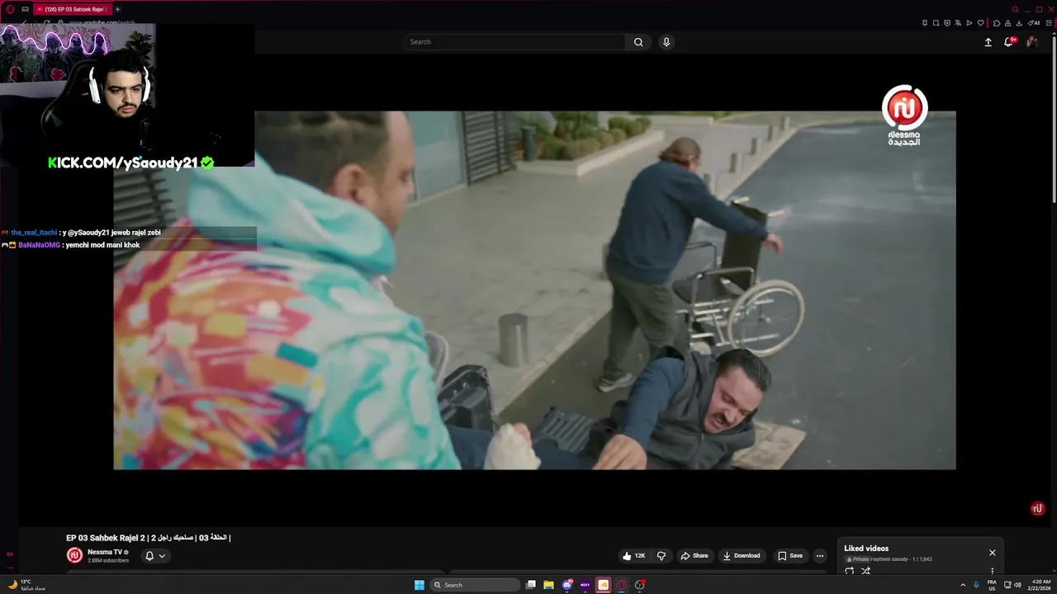Close the Liked videos playlist panel
Image resolution: width=1057 pixels, height=594 pixels.
tap(993, 553)
